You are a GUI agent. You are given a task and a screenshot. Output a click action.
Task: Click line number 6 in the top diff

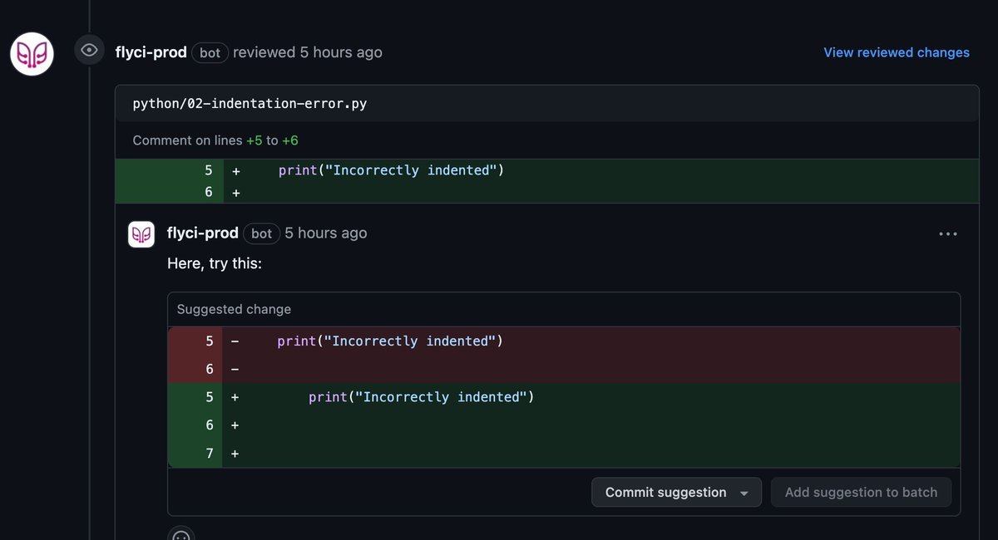(209, 192)
